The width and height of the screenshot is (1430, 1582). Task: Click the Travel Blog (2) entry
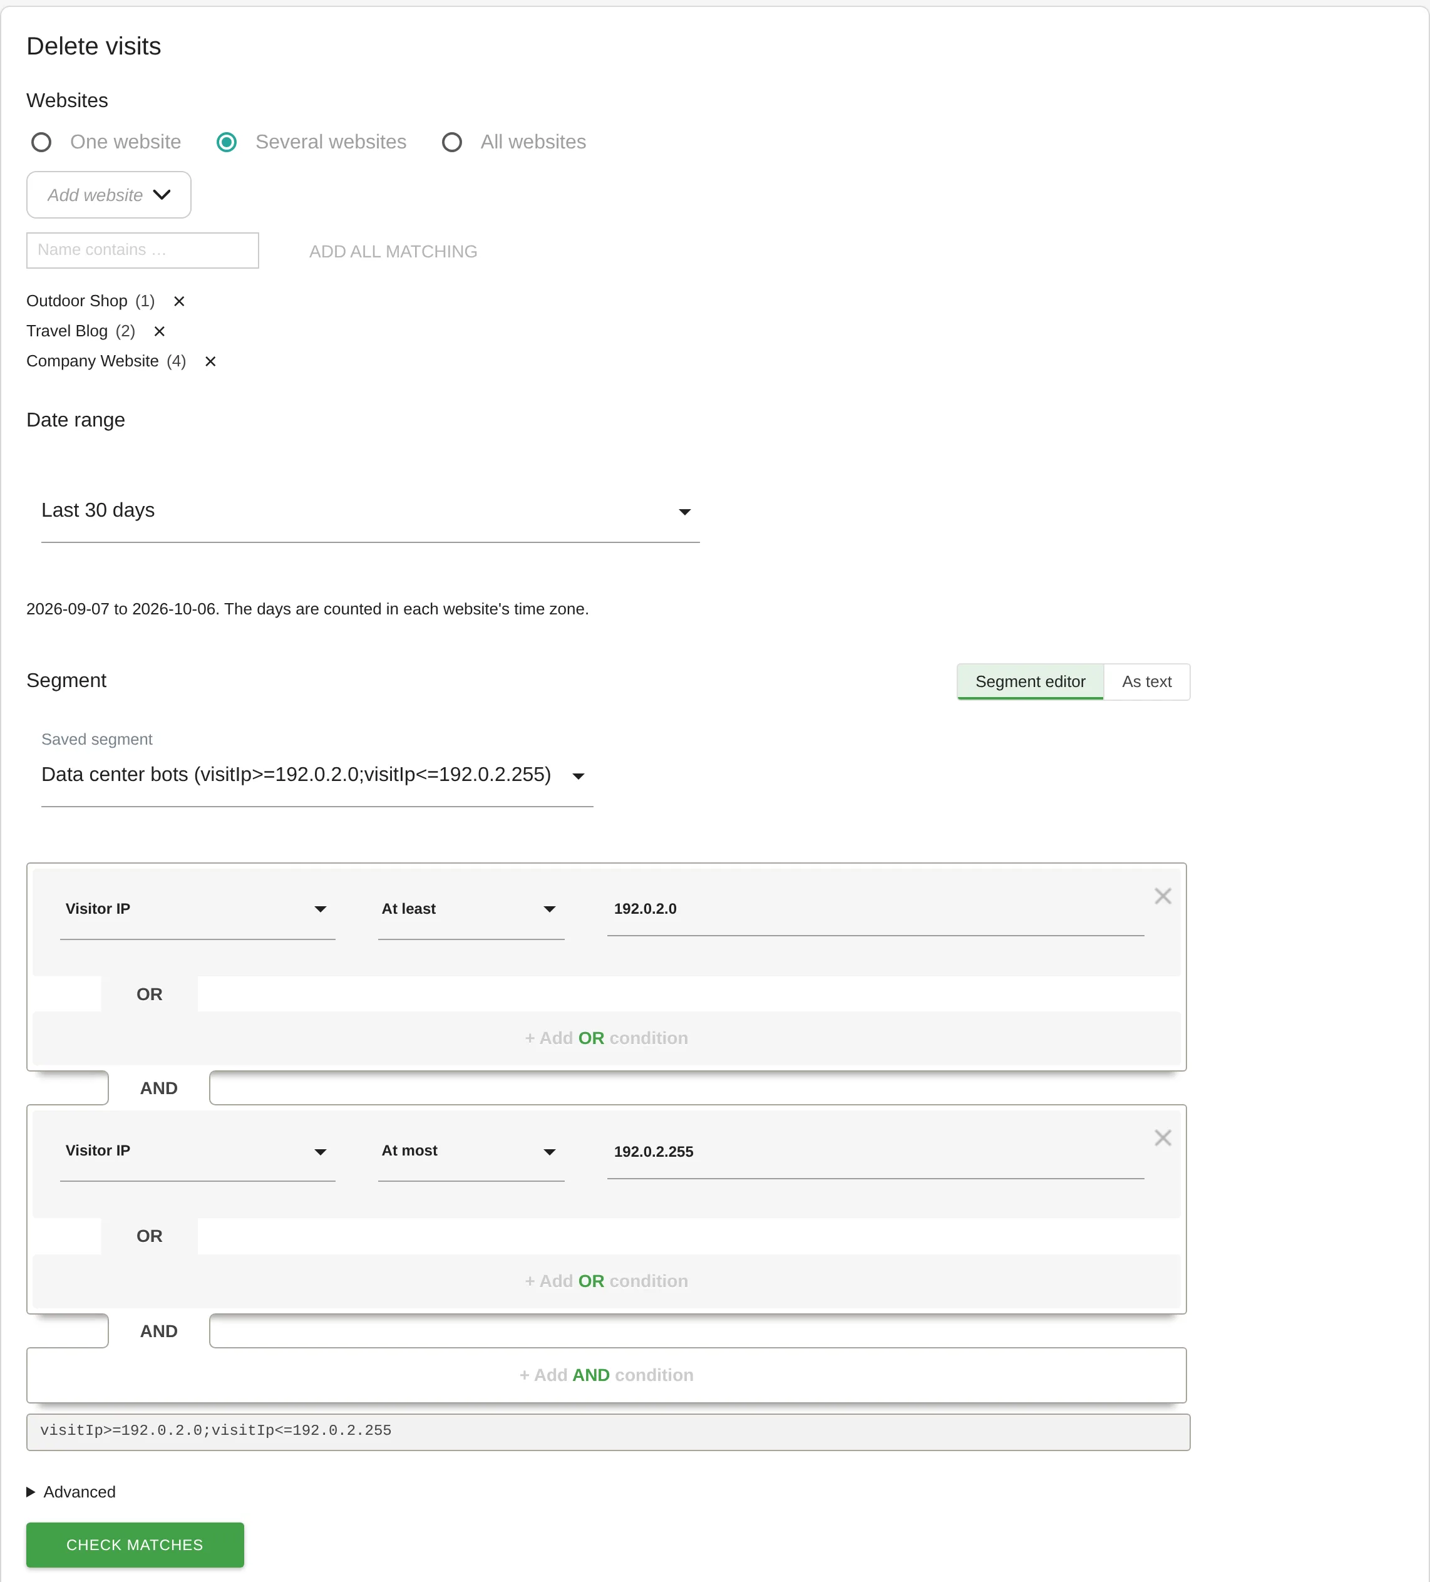[x=81, y=331]
